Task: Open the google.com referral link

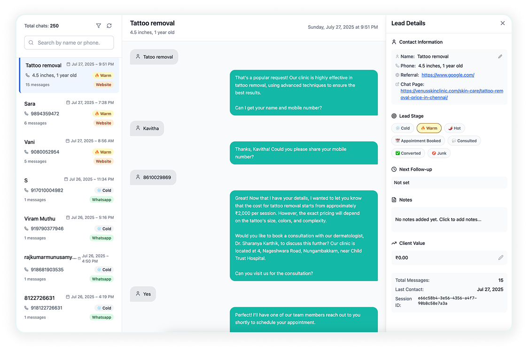Action: 448,75
